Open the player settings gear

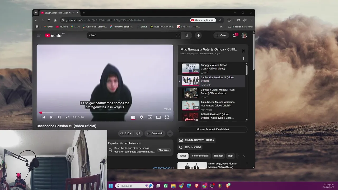click(142, 117)
